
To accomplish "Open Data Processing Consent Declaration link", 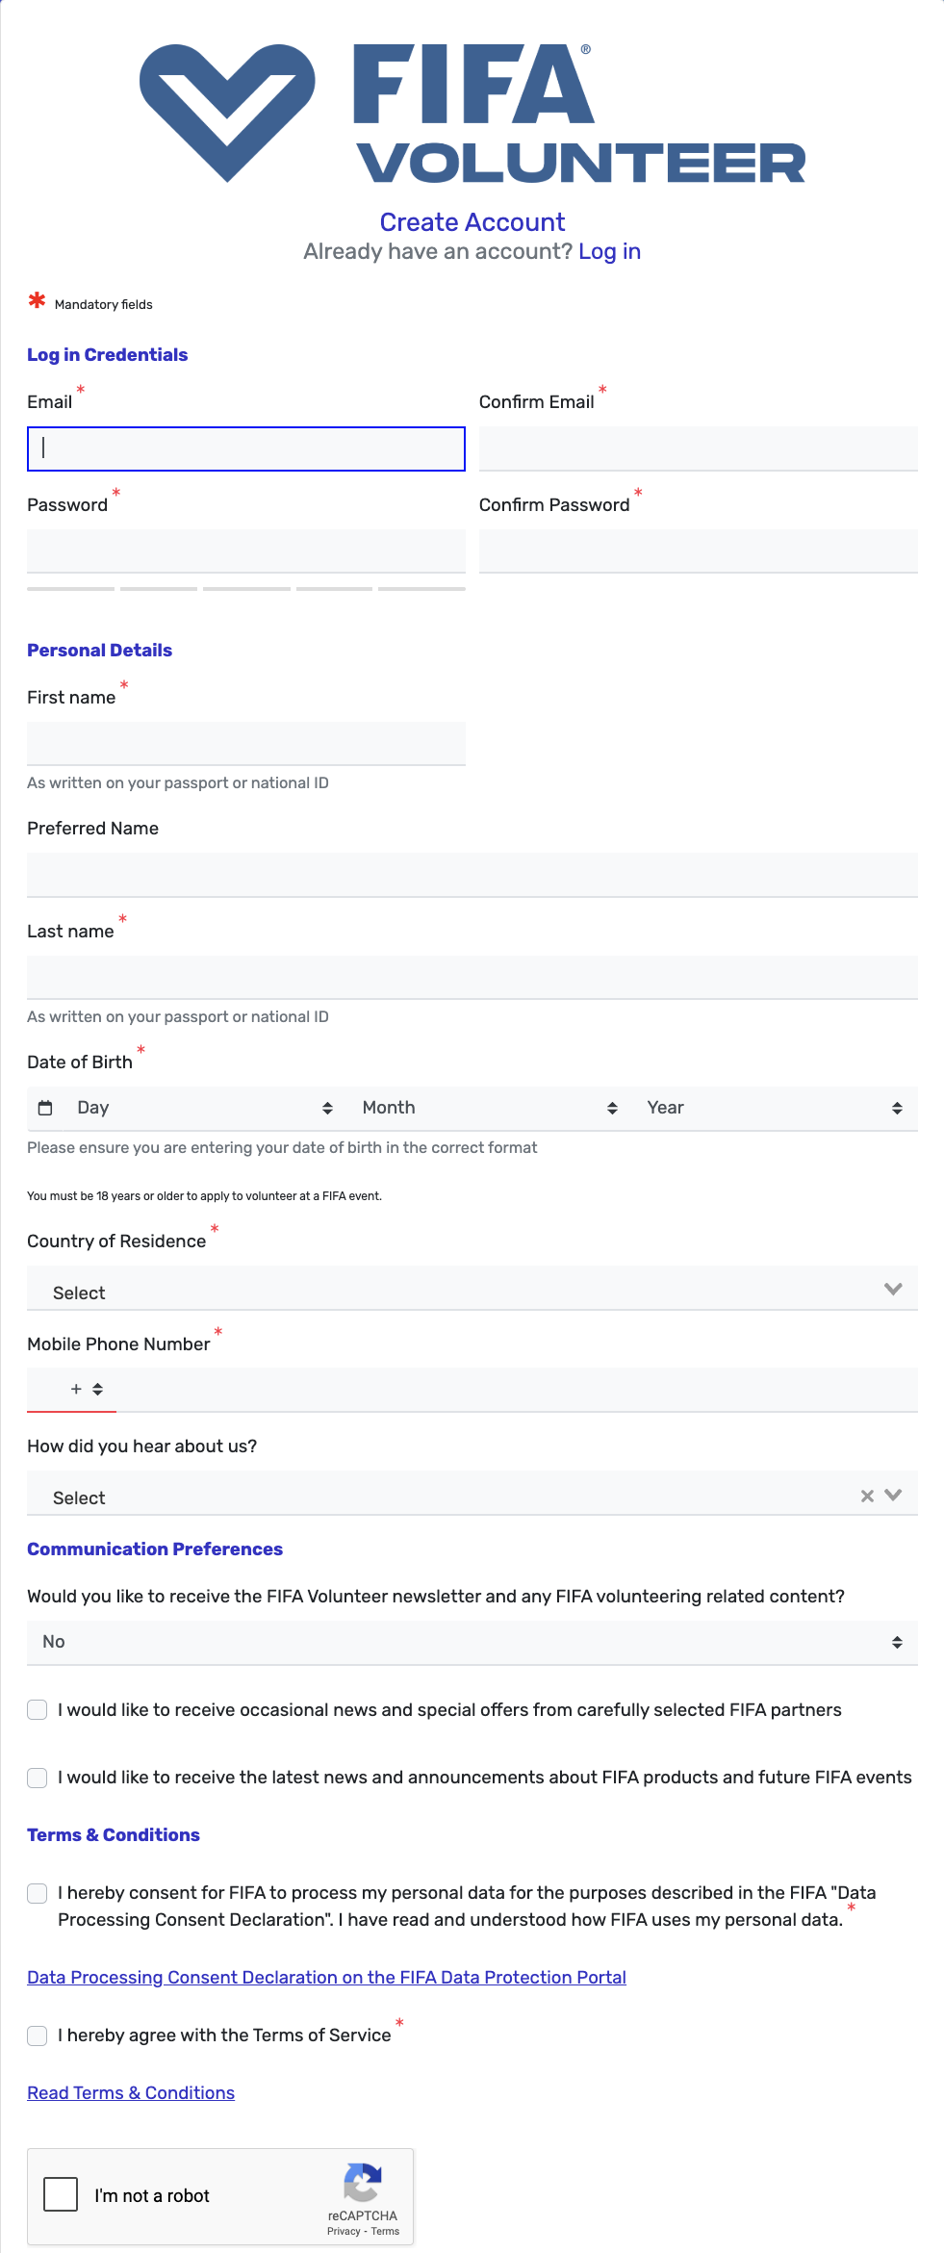I will point(326,1978).
